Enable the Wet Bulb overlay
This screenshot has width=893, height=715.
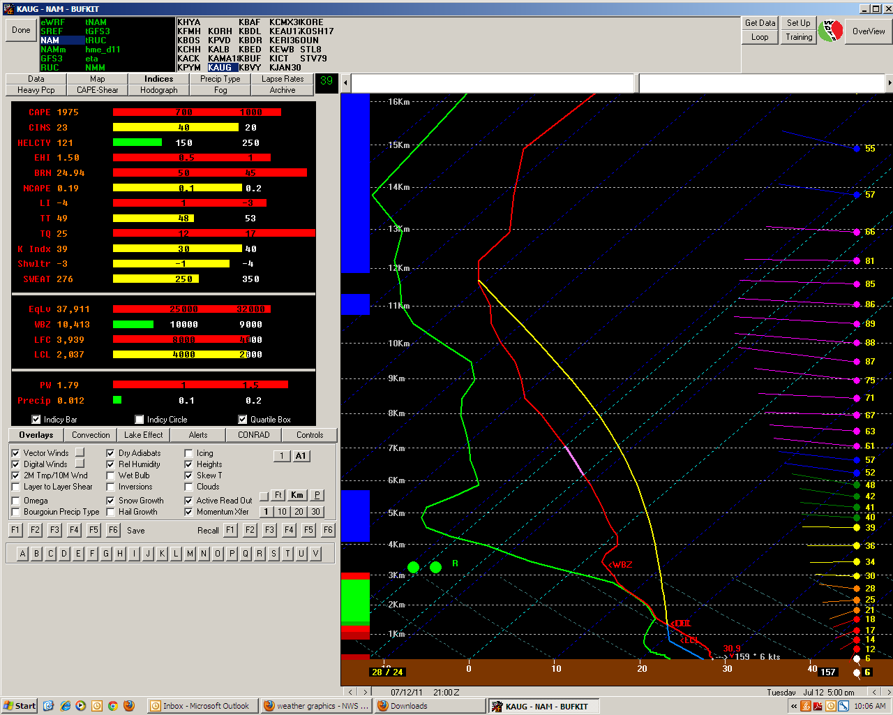coord(110,476)
